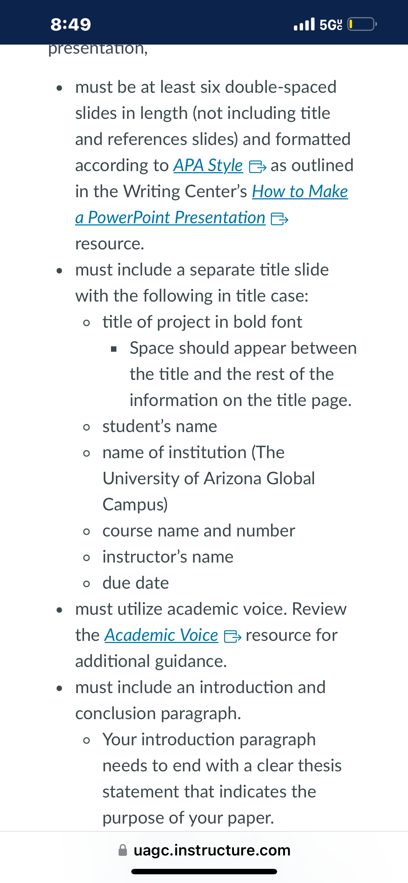Screen dimensions: 408x883
Task: Tap the 8:49 clock in status bar
Action: 71,24
